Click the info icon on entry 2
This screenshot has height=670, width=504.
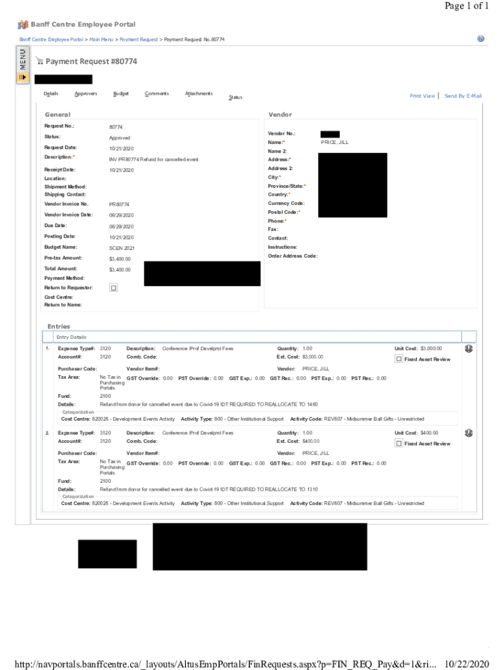tap(469, 433)
